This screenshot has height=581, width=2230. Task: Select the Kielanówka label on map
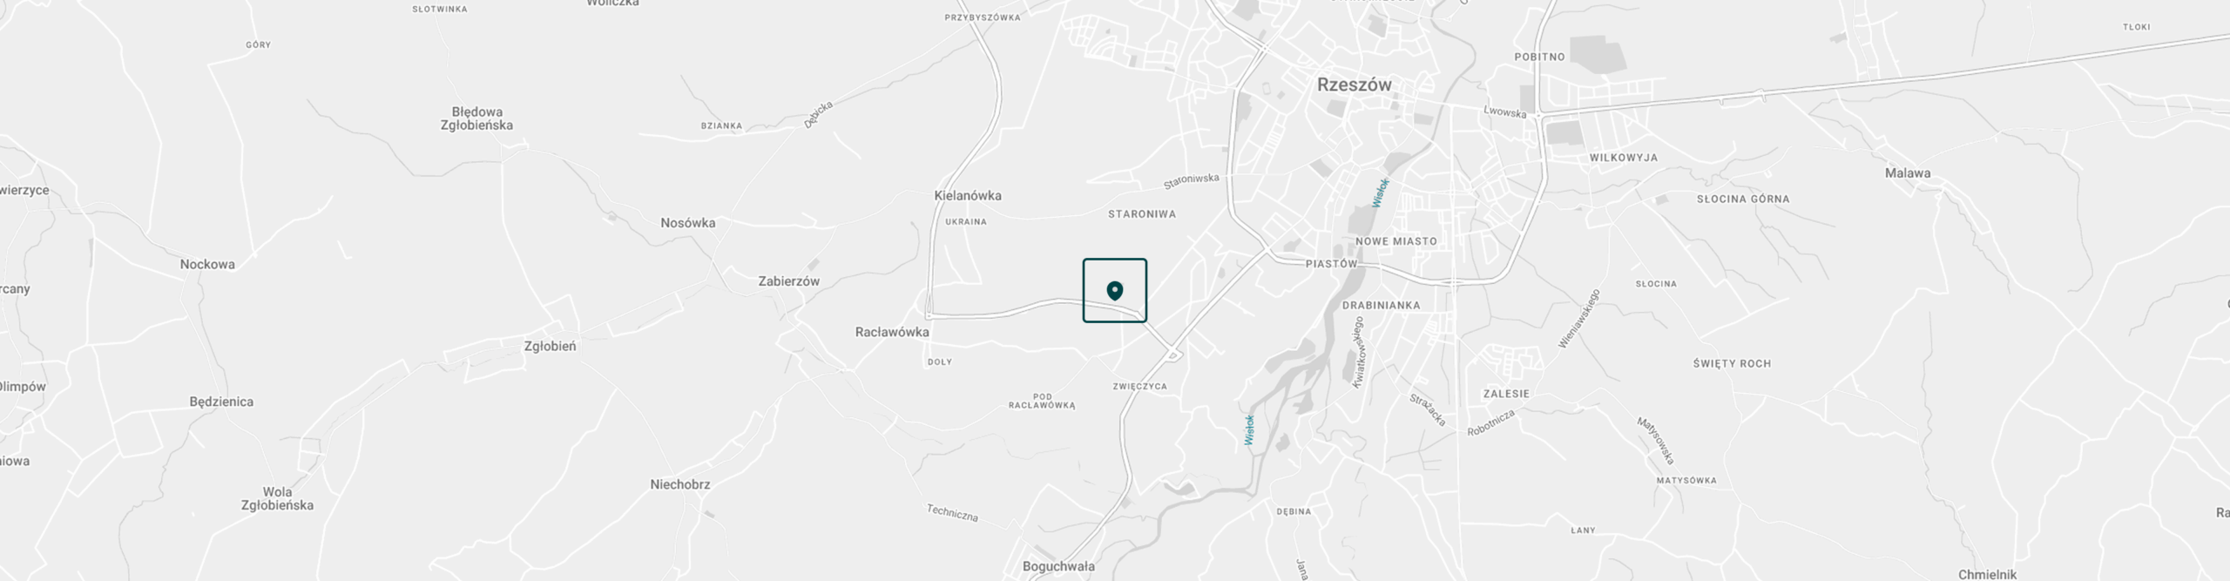[x=968, y=196]
